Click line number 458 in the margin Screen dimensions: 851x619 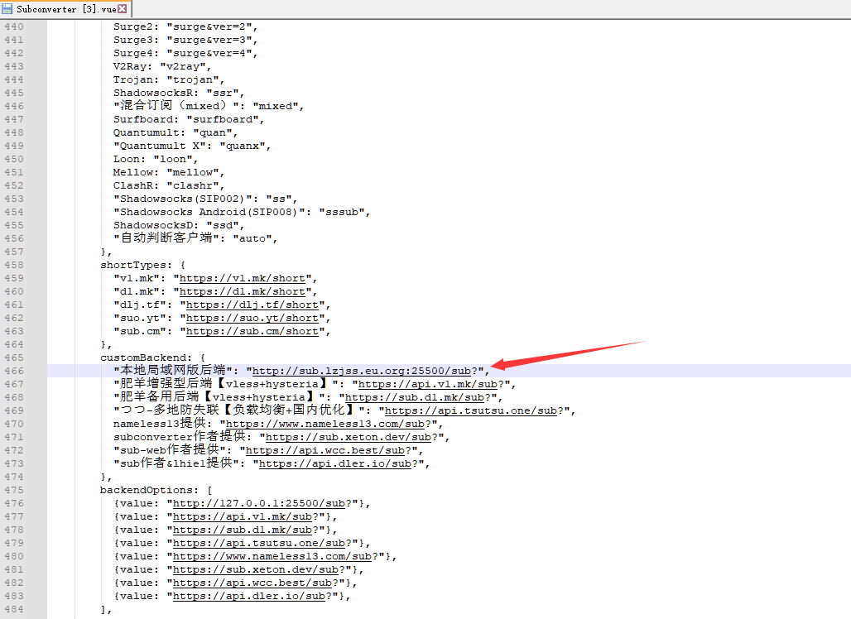14,266
